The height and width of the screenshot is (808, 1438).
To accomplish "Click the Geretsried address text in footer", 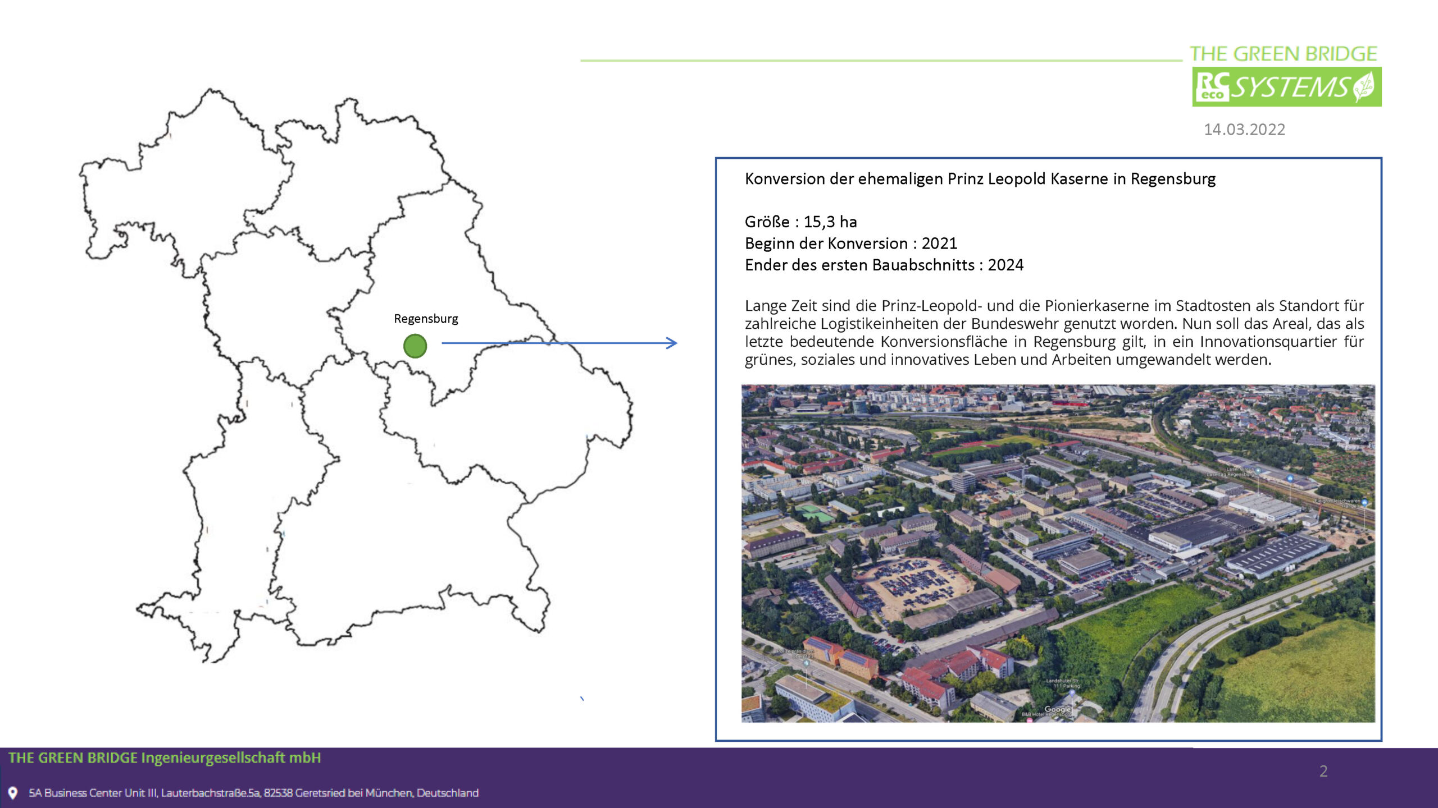I will [253, 793].
